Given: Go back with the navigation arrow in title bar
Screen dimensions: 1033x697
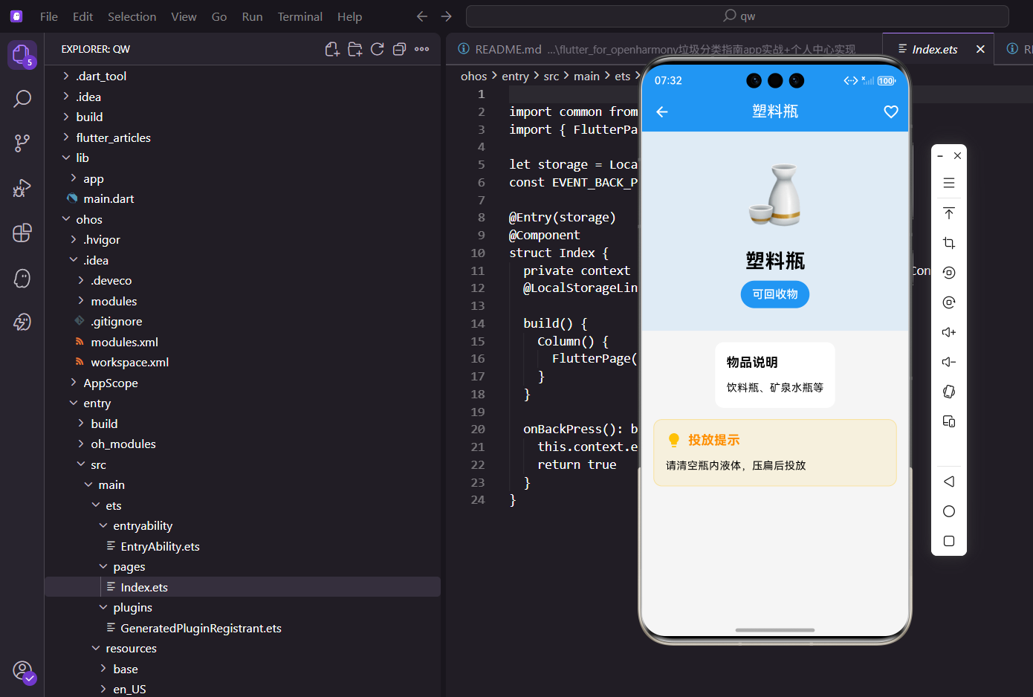Looking at the screenshot, I should pos(422,16).
